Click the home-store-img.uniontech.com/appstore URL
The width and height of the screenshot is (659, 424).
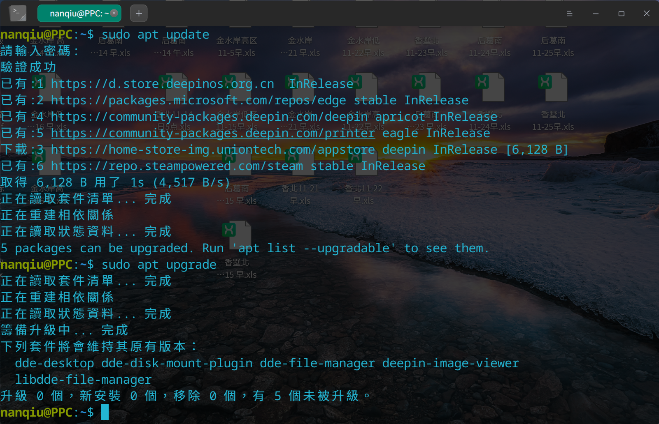point(213,150)
